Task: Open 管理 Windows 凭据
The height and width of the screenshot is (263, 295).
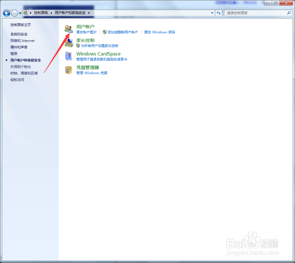Action: (x=91, y=73)
